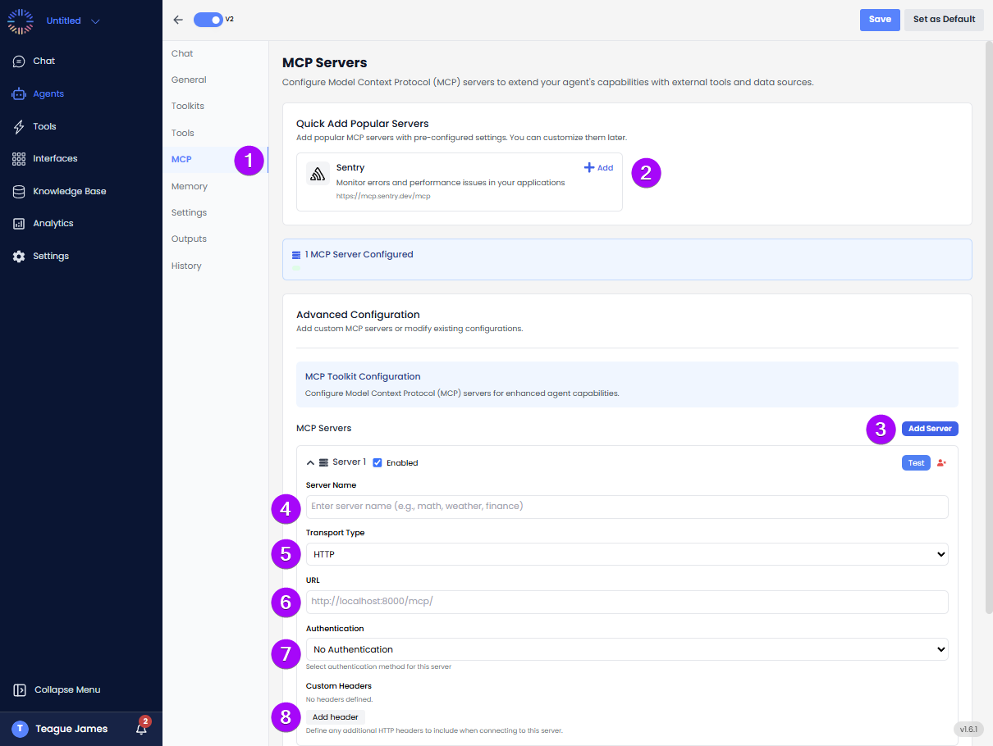Open the History tab in the settings nav
Viewport: 993px width, 746px height.
(186, 265)
